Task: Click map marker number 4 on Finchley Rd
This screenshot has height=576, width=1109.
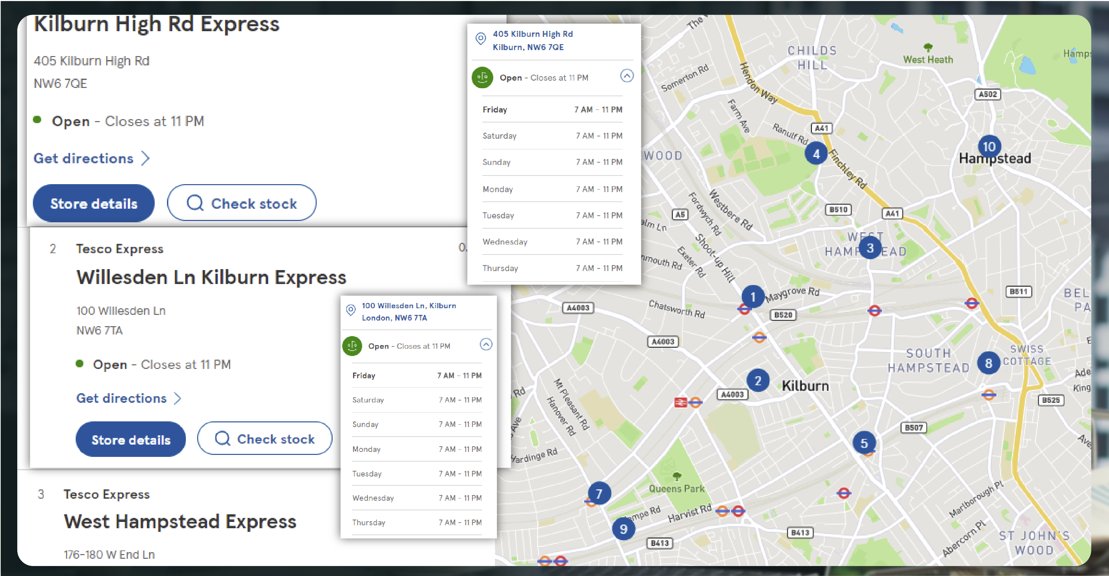Action: pos(816,154)
